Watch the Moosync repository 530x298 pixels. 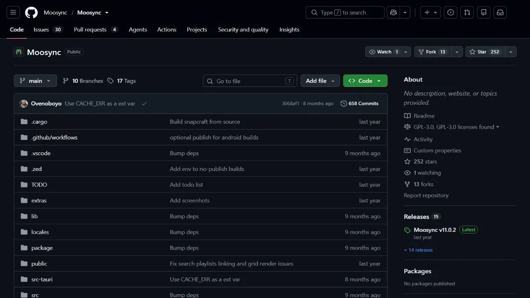(x=384, y=52)
